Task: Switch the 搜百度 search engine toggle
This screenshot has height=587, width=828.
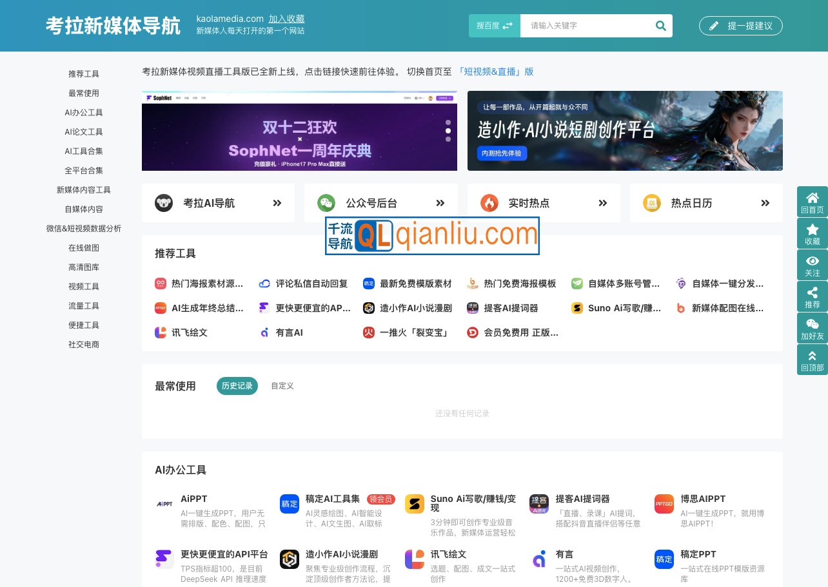Action: [x=494, y=26]
